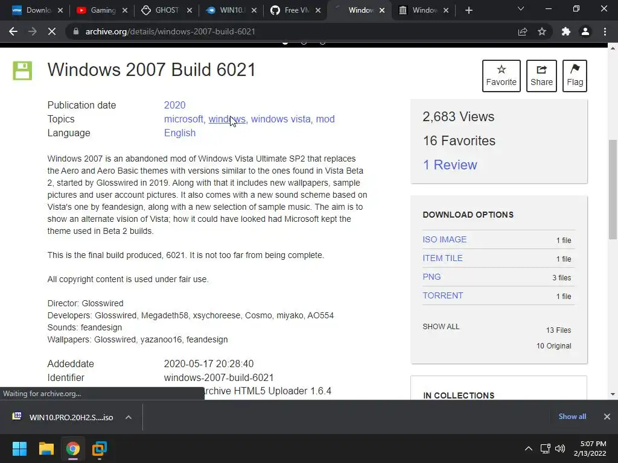Image resolution: width=618 pixels, height=463 pixels.
Task: Open Chrome three-dot menu
Action: click(x=605, y=31)
